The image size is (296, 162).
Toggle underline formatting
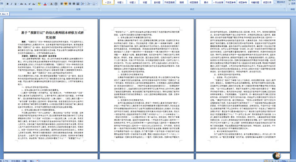pyautogui.click(x=15, y=4)
